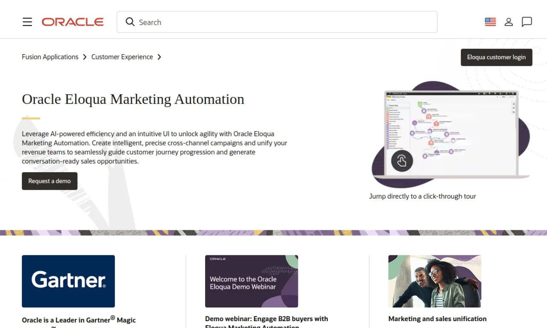Viewport: 547px width, 328px height.
Task: Open the hamburger navigation menu
Action: 27,22
